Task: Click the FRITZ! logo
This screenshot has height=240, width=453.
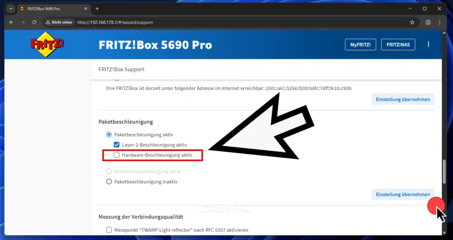Action: (47, 45)
